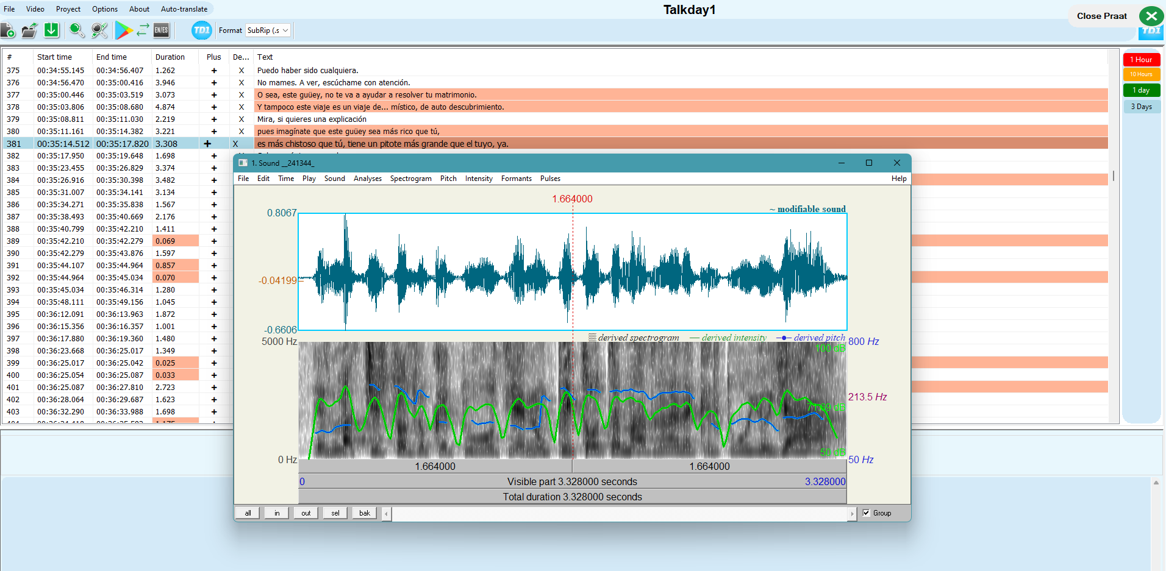
Task: Click 'Visible part 3.328000 seconds' bar
Action: click(572, 482)
